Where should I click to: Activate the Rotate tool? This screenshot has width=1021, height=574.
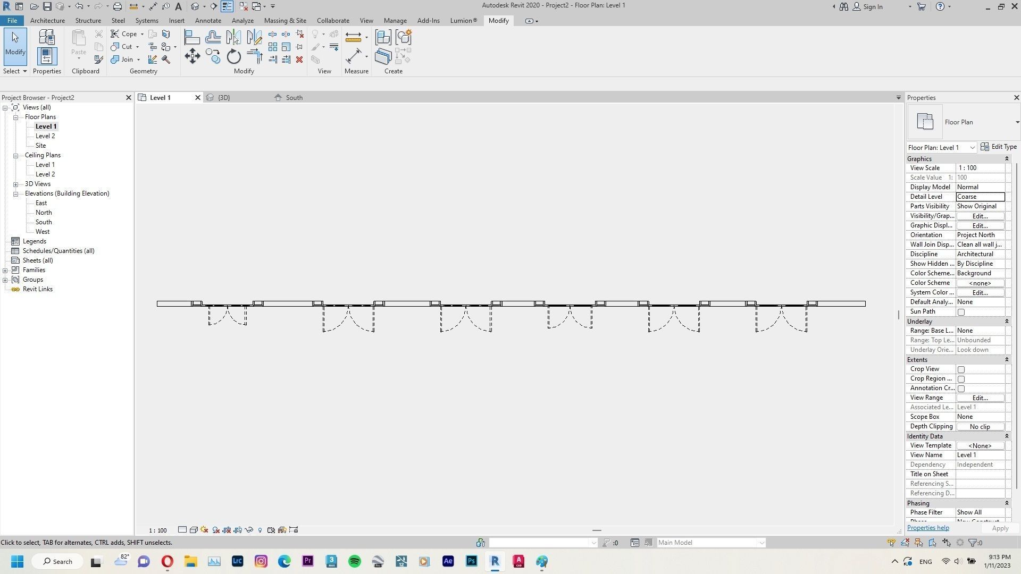[233, 56]
